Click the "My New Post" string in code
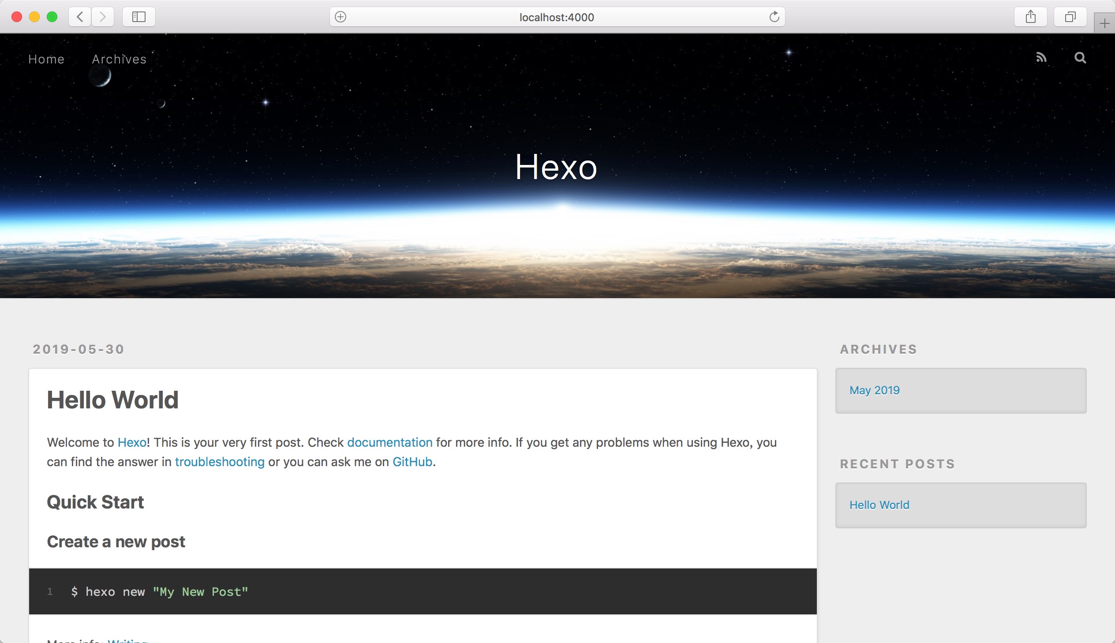 point(201,592)
